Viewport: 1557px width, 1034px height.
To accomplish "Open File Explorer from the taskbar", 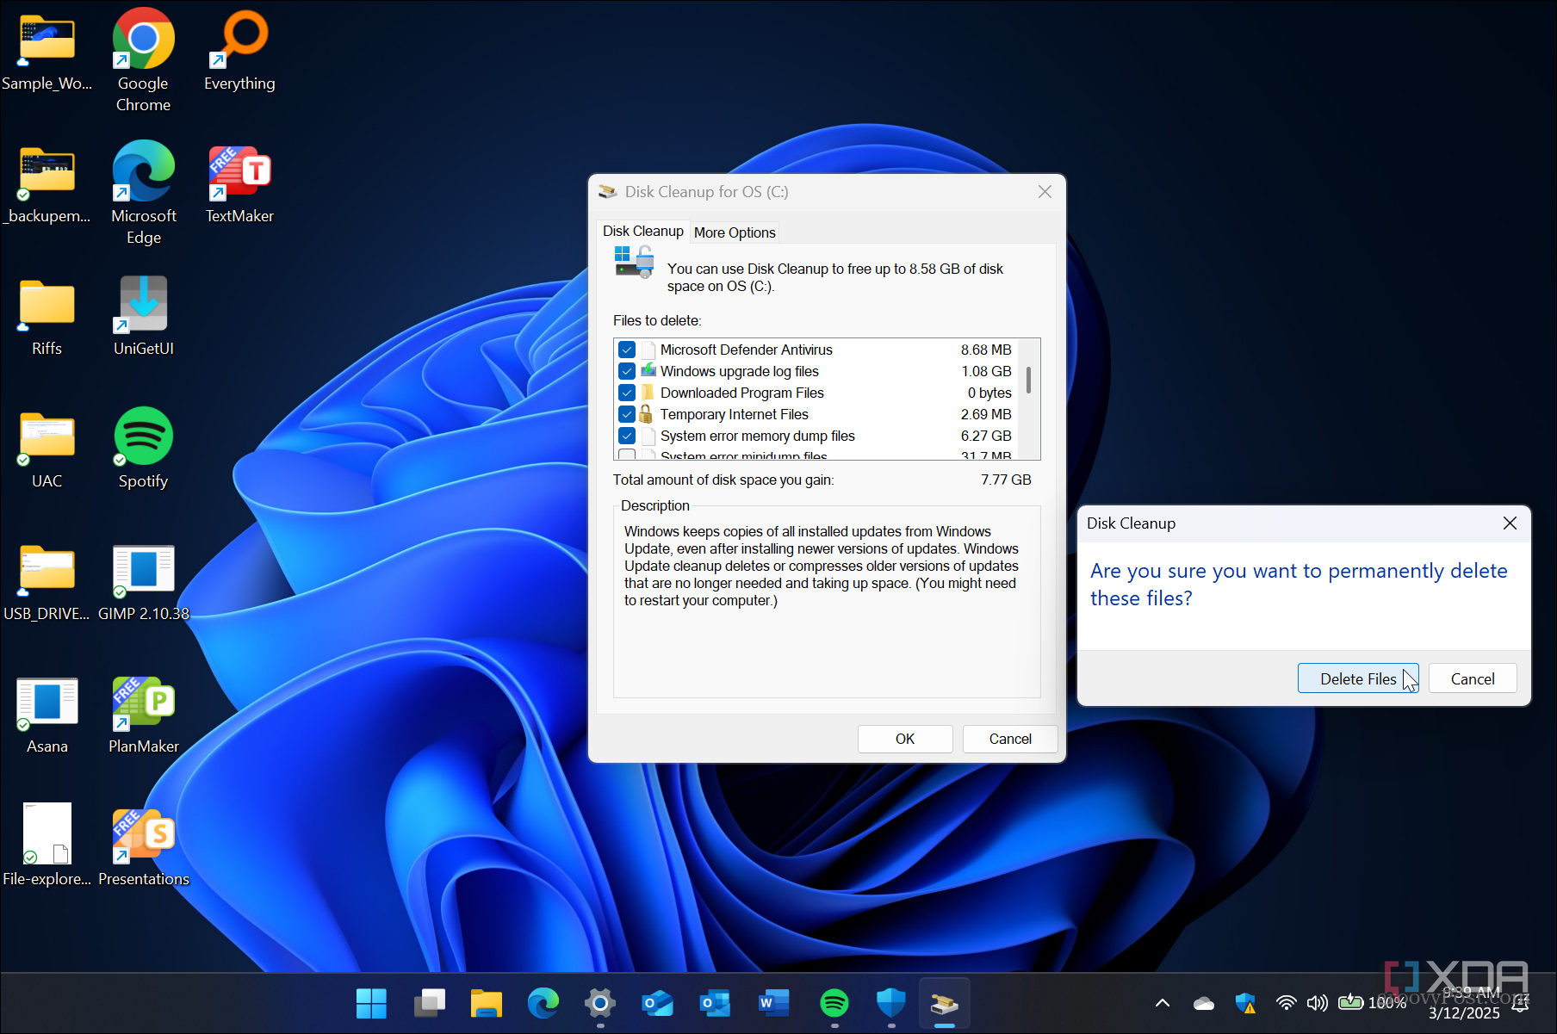I will (x=486, y=1003).
